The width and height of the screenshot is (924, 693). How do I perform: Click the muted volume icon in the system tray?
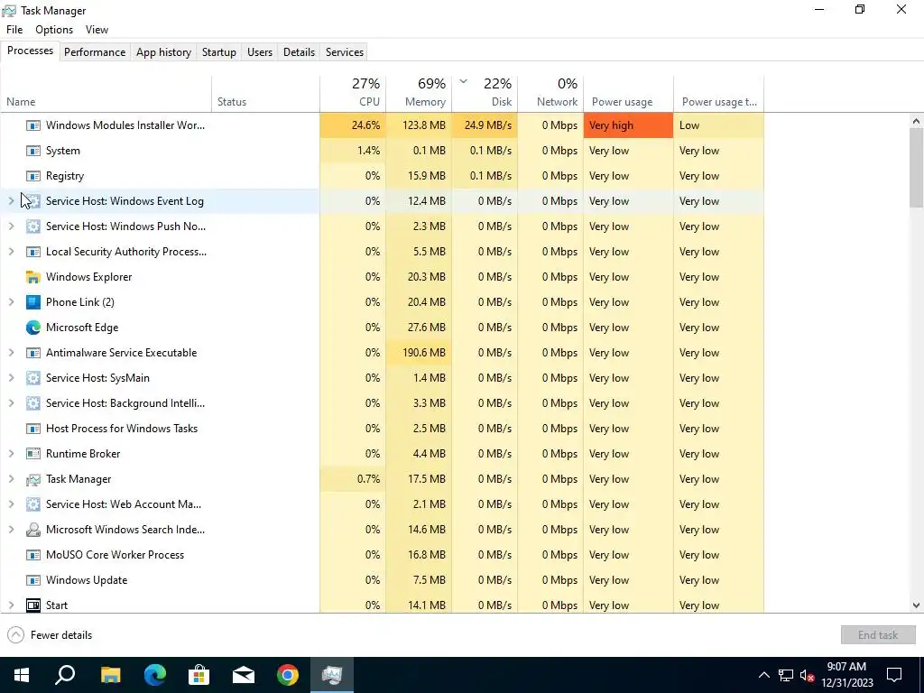pos(808,675)
